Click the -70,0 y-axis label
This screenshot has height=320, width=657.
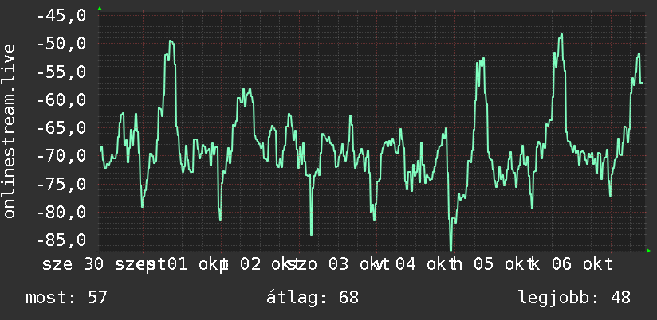(61, 156)
